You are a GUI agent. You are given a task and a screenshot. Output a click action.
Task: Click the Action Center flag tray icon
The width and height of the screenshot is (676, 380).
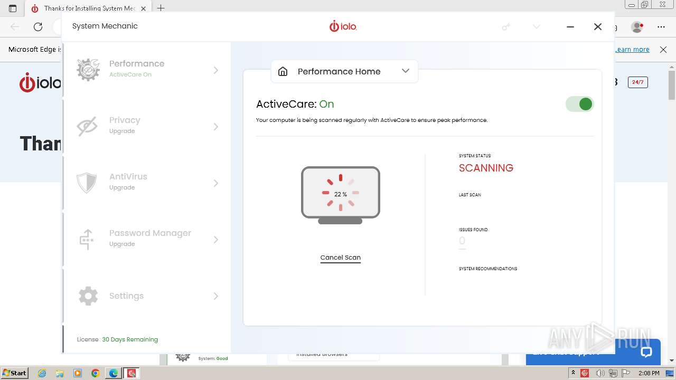click(x=626, y=373)
